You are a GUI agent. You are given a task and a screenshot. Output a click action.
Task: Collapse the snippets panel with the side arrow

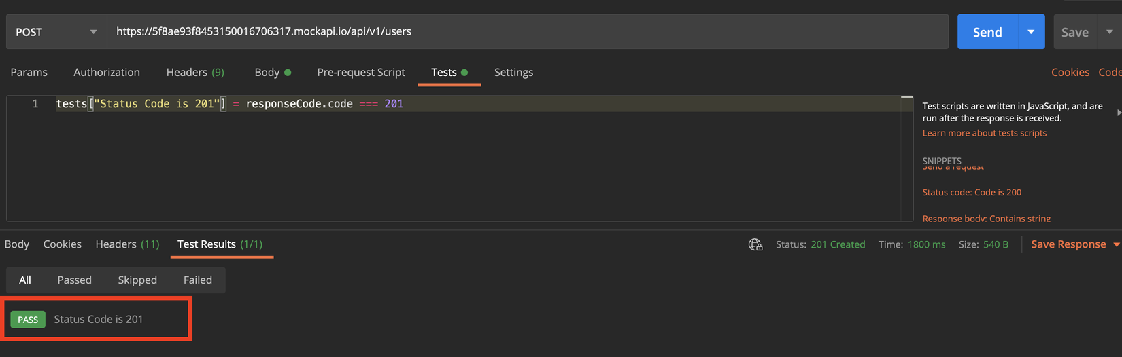click(x=1119, y=113)
